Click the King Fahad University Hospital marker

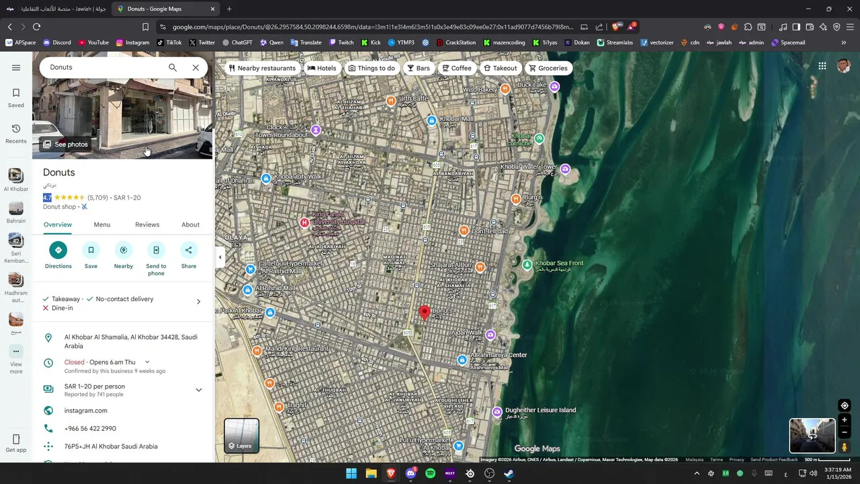(x=304, y=223)
